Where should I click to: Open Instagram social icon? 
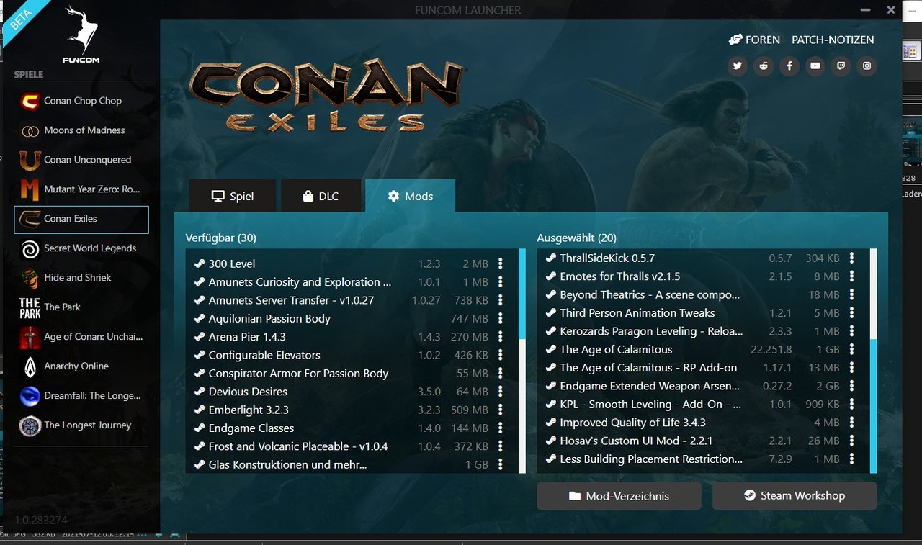click(x=867, y=66)
